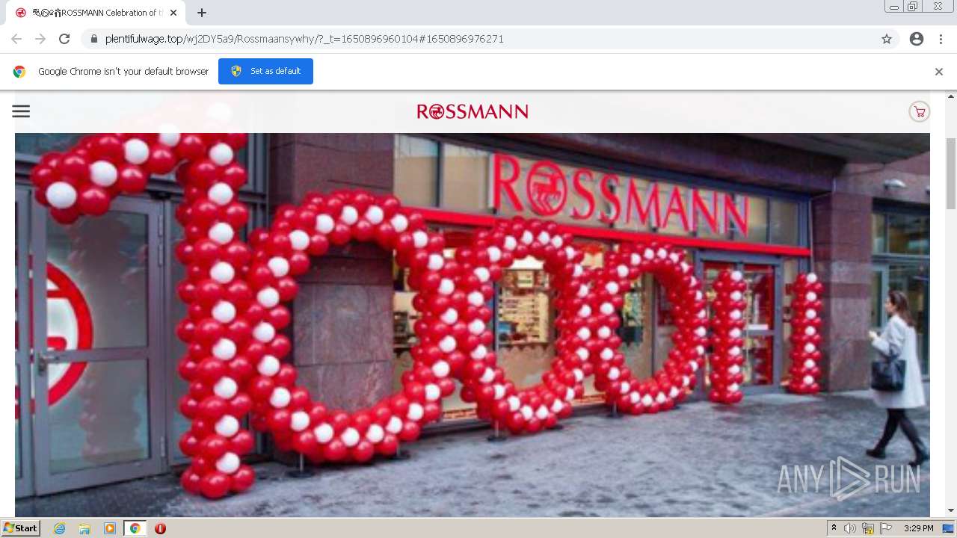Click the scrollbar up arrow
This screenshot has width=957, height=538.
[951, 96]
